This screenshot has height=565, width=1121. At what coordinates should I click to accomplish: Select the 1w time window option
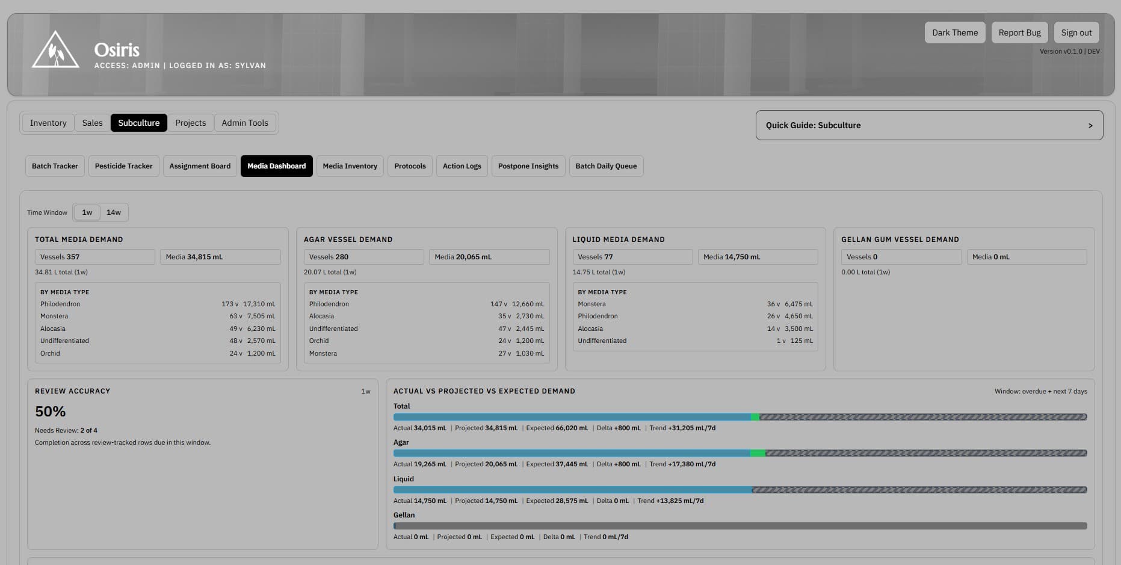click(x=87, y=212)
